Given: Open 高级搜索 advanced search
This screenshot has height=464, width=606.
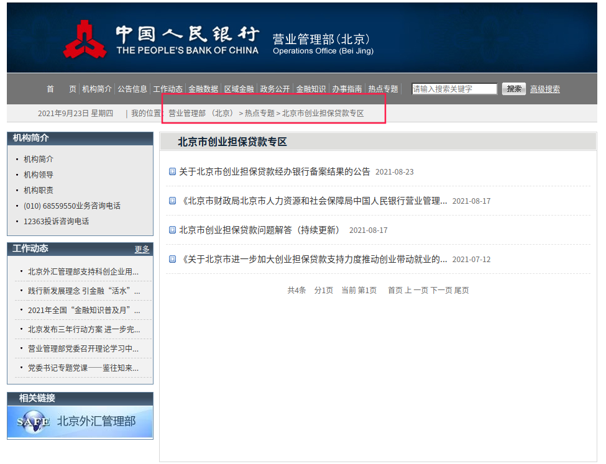Looking at the screenshot, I should (544, 89).
